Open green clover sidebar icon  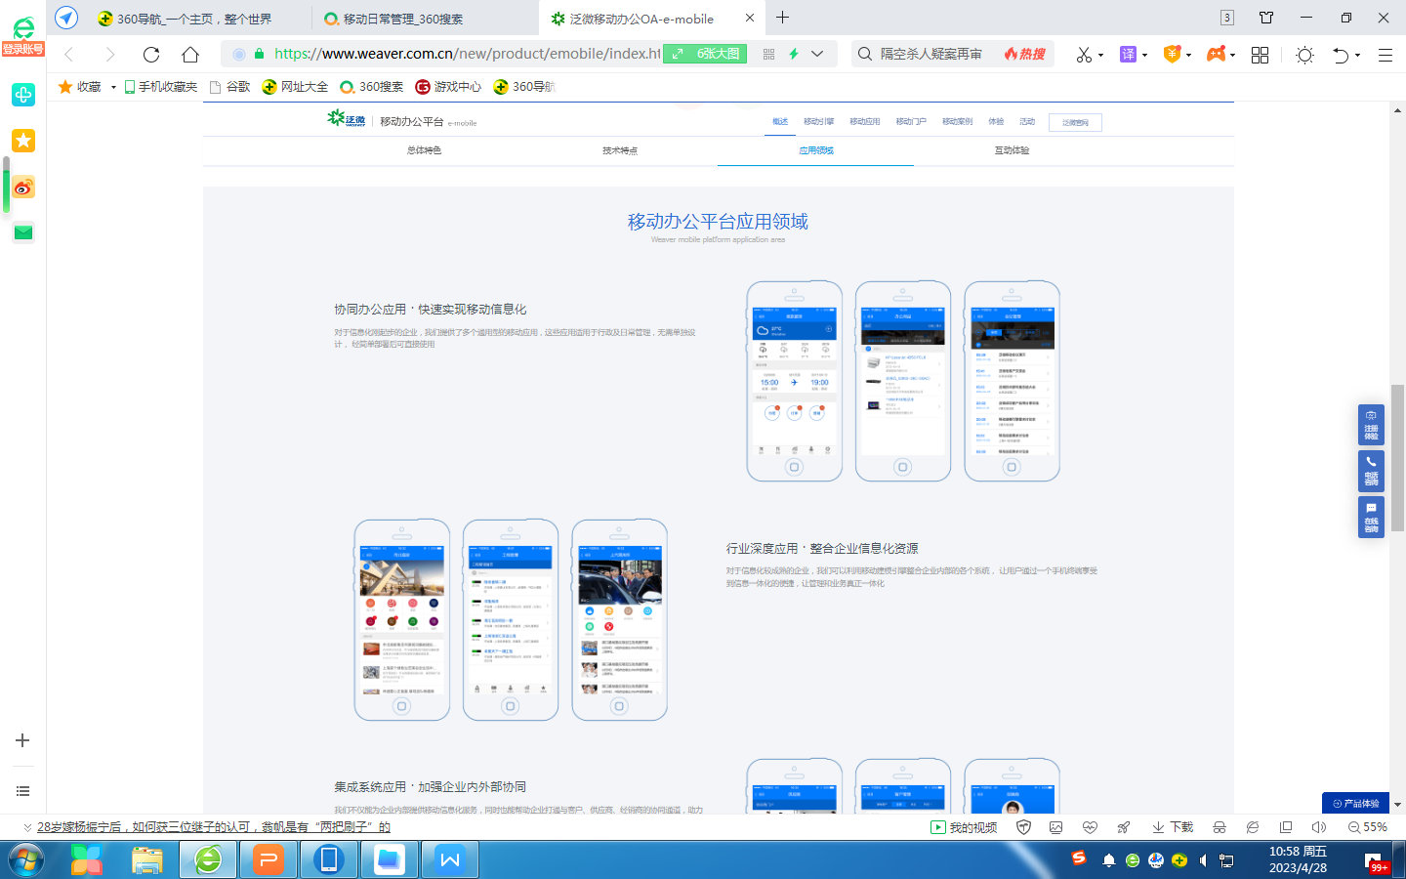pyautogui.click(x=23, y=95)
